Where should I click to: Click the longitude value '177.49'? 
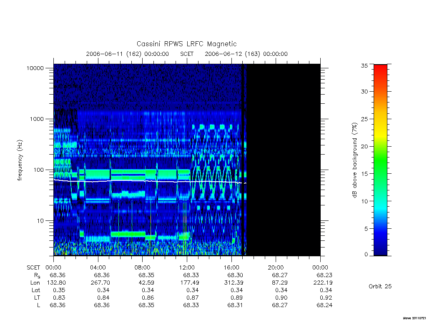(x=190, y=283)
